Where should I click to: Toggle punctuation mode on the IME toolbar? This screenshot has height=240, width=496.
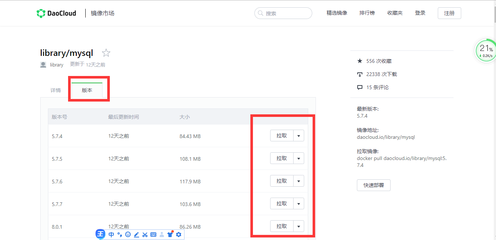click(120, 234)
